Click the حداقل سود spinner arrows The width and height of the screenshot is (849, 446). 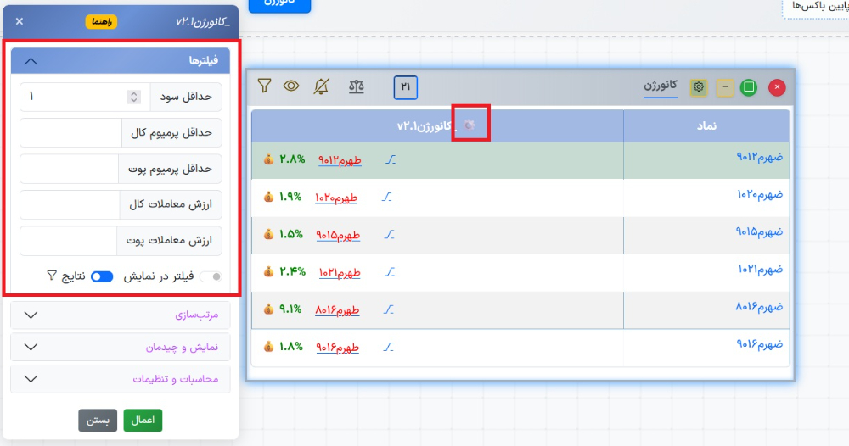click(133, 98)
